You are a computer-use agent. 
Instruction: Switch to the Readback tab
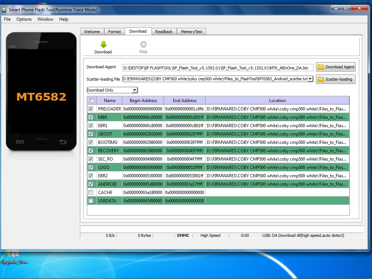pyautogui.click(x=164, y=32)
